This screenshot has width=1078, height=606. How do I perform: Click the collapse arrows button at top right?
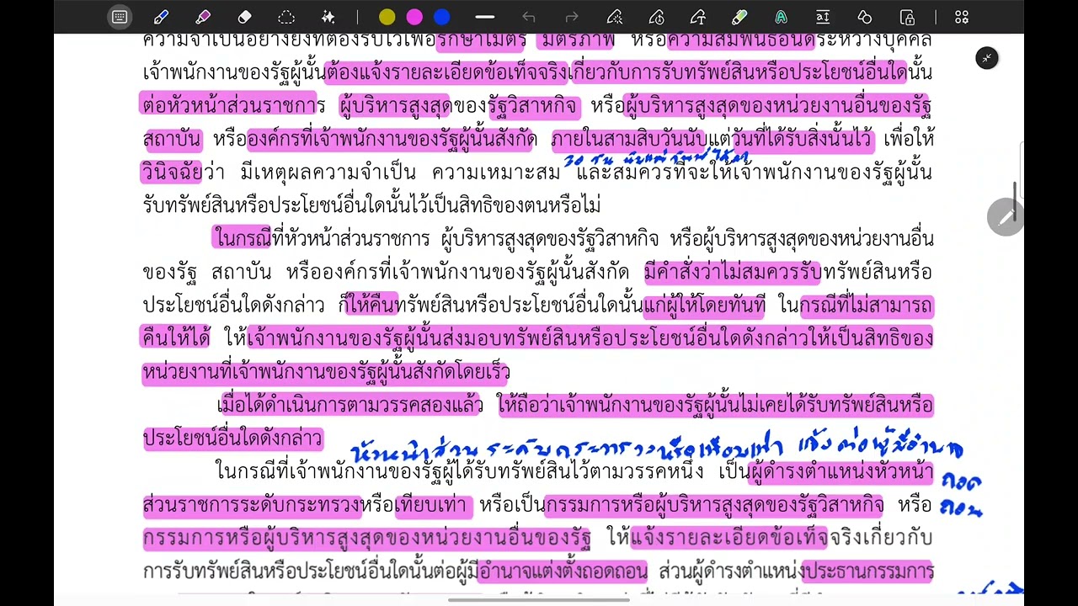pos(987,58)
